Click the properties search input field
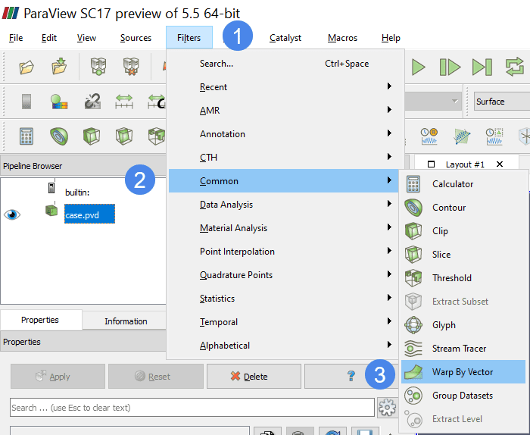This screenshot has height=435, width=530. pyautogui.click(x=192, y=408)
